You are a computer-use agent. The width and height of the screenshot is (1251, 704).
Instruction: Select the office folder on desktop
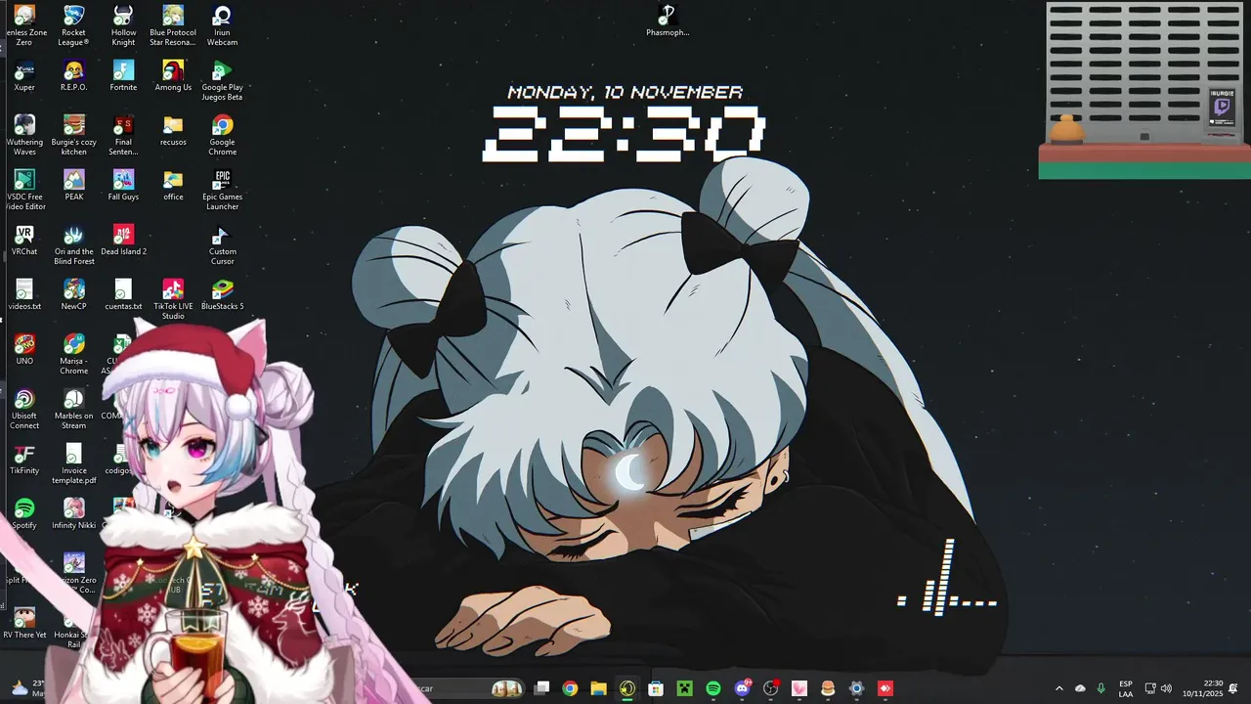click(173, 185)
